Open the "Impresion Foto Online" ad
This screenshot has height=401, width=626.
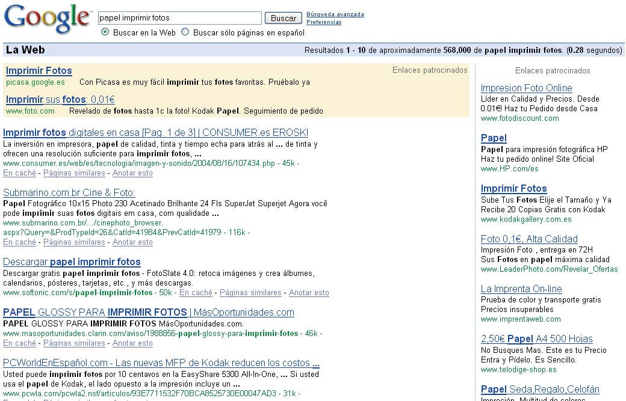pos(526,88)
